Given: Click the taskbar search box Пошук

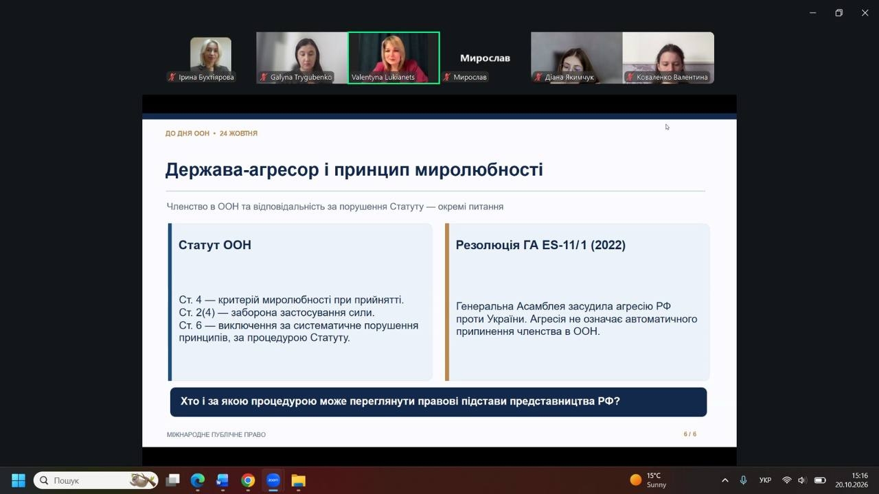Looking at the screenshot, I should tap(95, 480).
